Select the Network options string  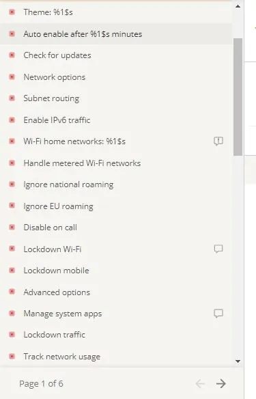tap(116, 77)
